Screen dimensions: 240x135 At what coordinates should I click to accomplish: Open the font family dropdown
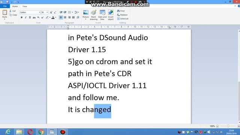tap(39, 12)
